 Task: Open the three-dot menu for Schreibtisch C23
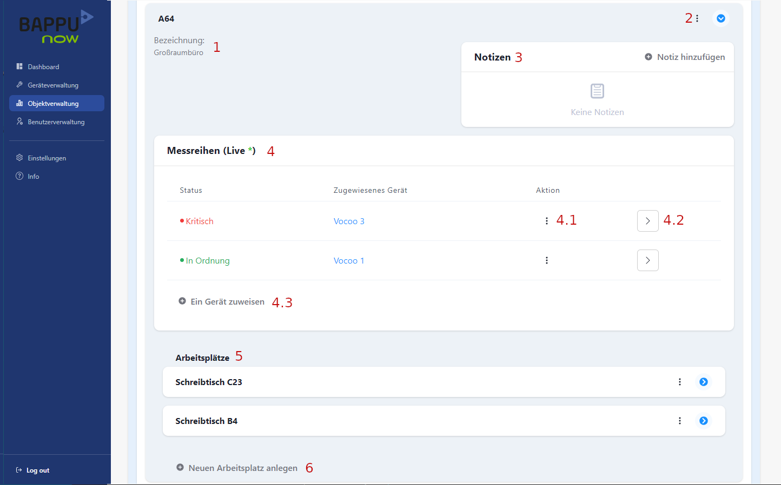[680, 382]
